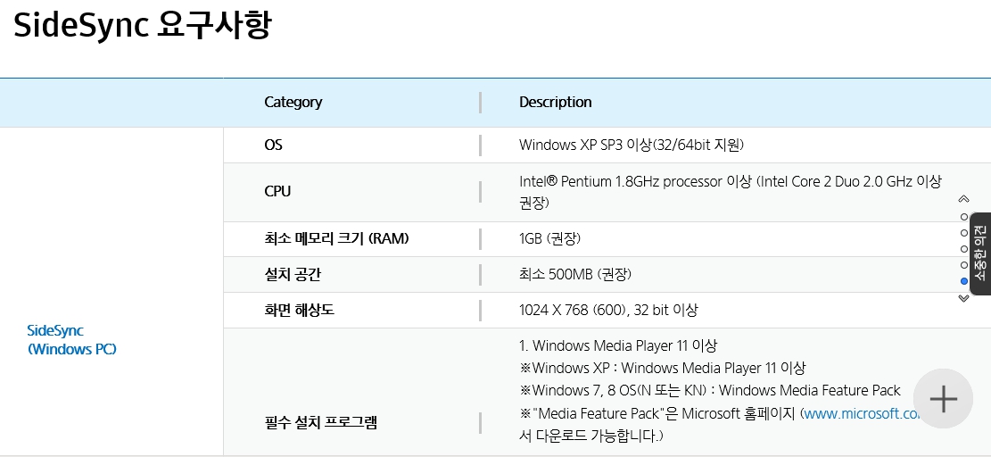Image resolution: width=991 pixels, height=457 pixels.
Task: Click the 필수 설치 프로그램 category cell
Action: click(x=320, y=422)
